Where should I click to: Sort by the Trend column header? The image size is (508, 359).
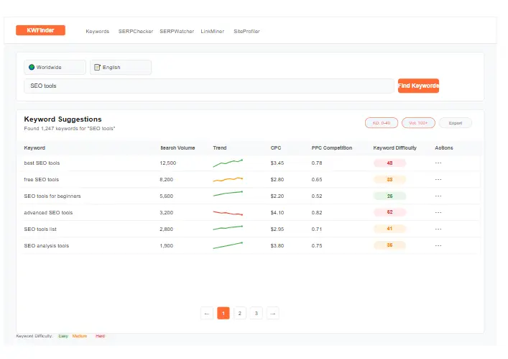pyautogui.click(x=220, y=148)
